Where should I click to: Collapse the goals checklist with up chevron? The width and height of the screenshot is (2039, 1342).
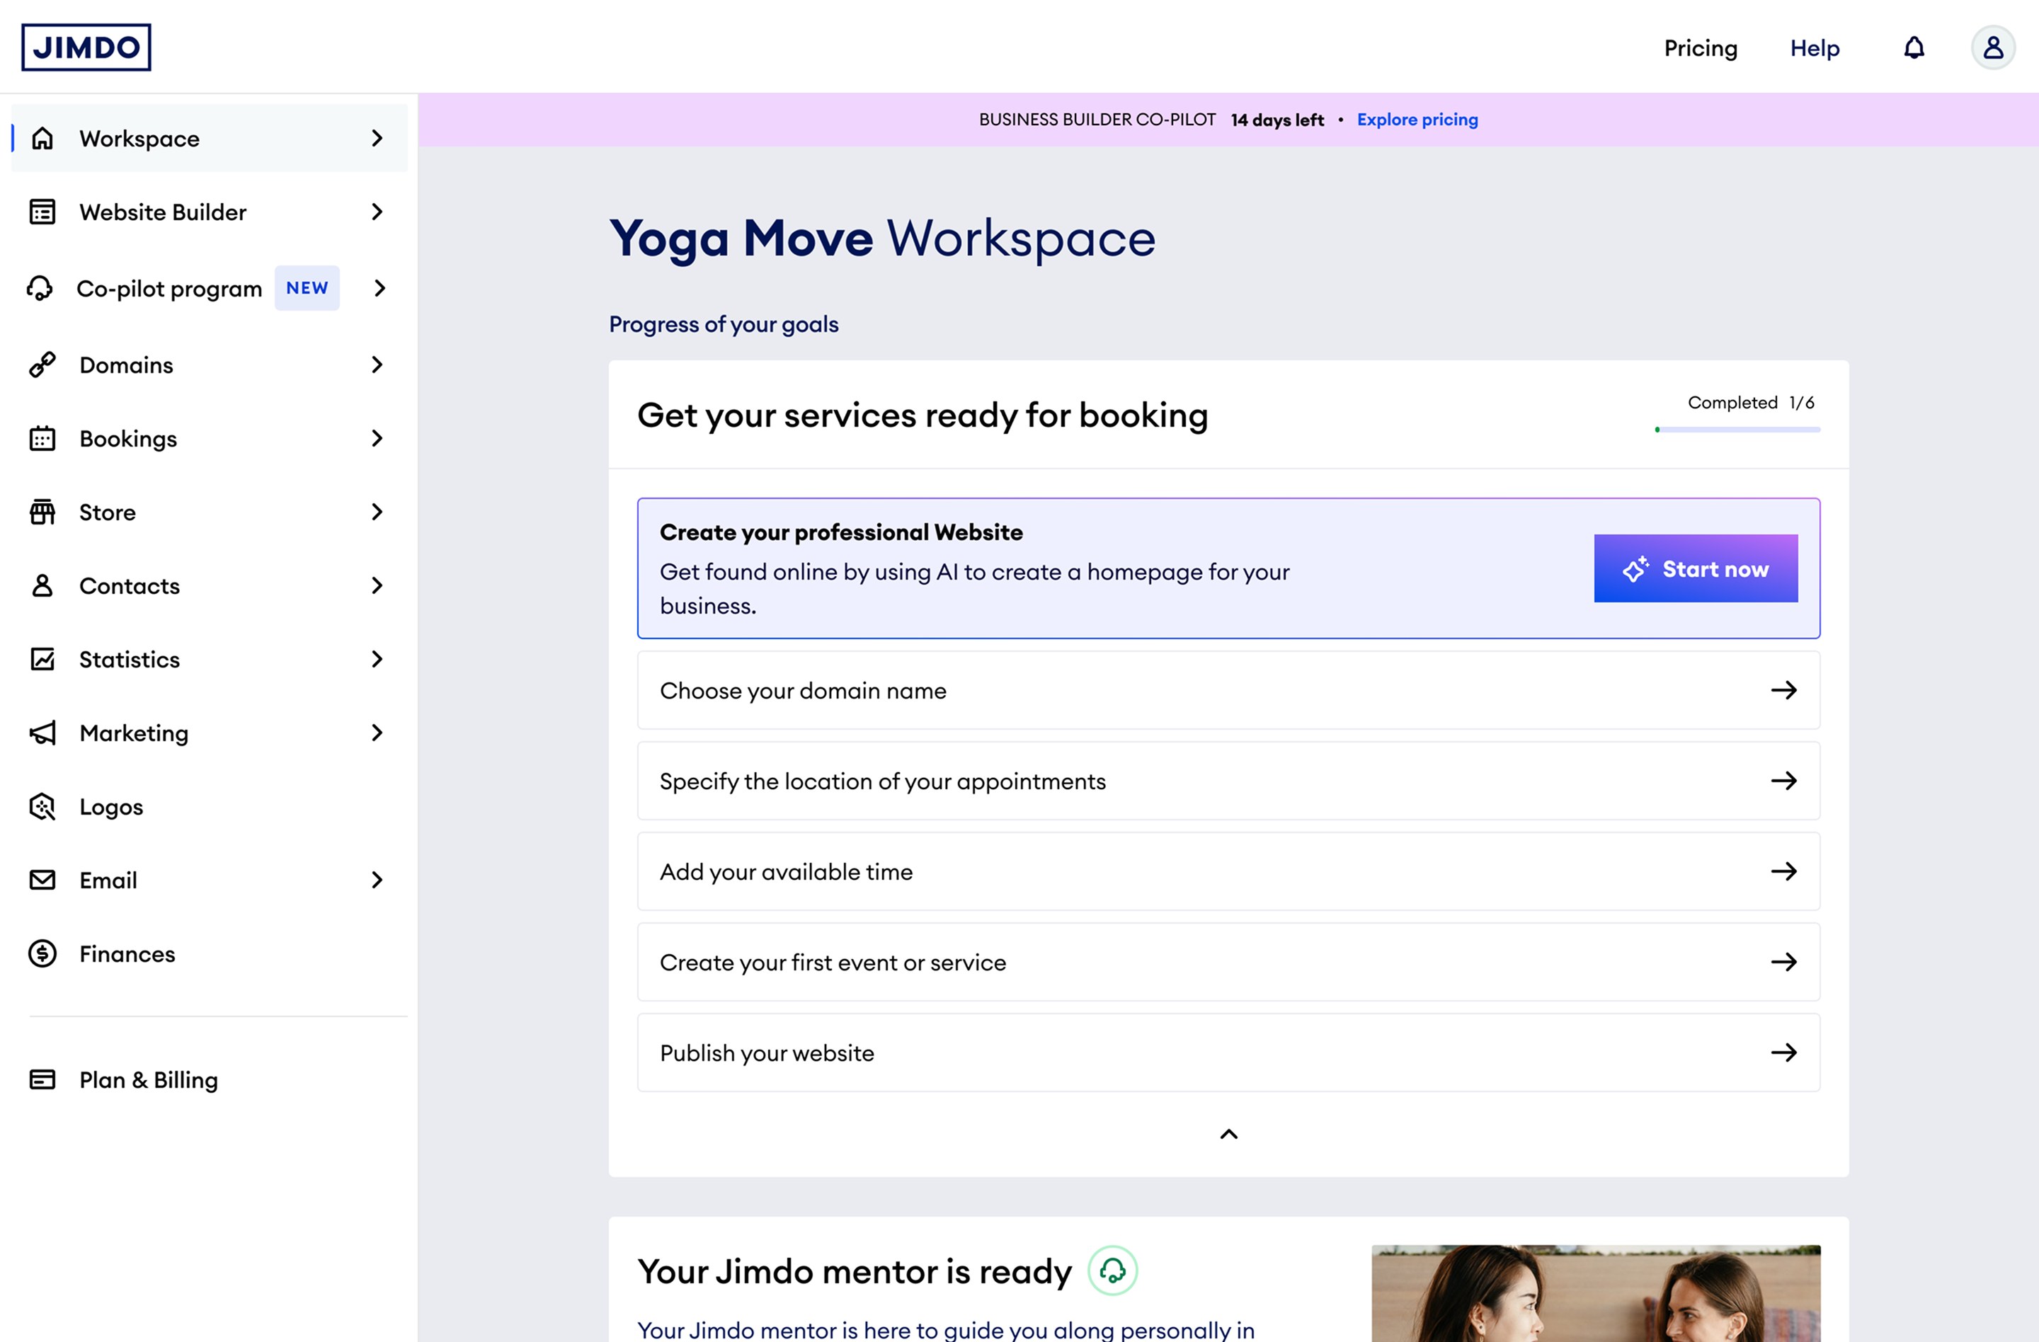[1228, 1134]
